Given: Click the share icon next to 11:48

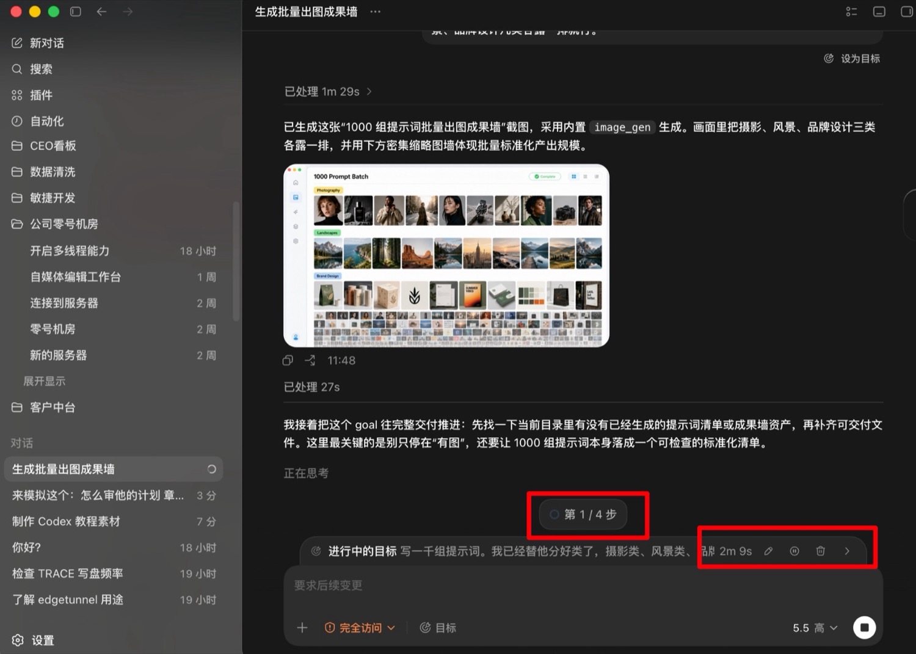Looking at the screenshot, I should point(310,360).
